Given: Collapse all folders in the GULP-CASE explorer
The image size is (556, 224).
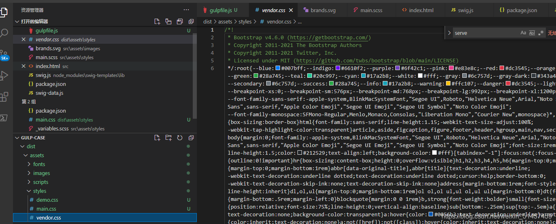Looking at the screenshot, I should (x=191, y=138).
